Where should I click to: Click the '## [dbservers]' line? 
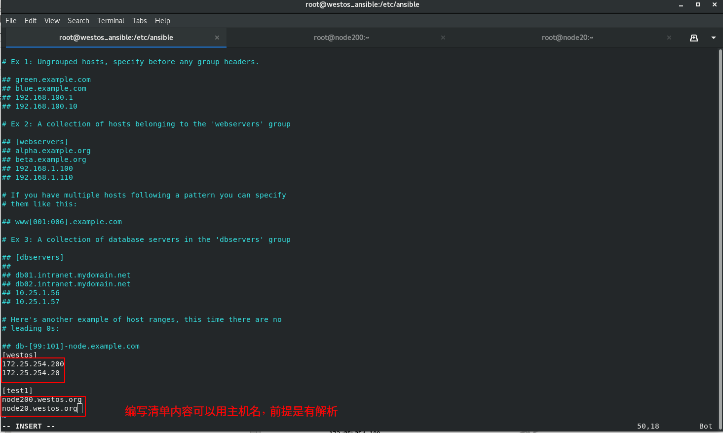(x=33, y=257)
